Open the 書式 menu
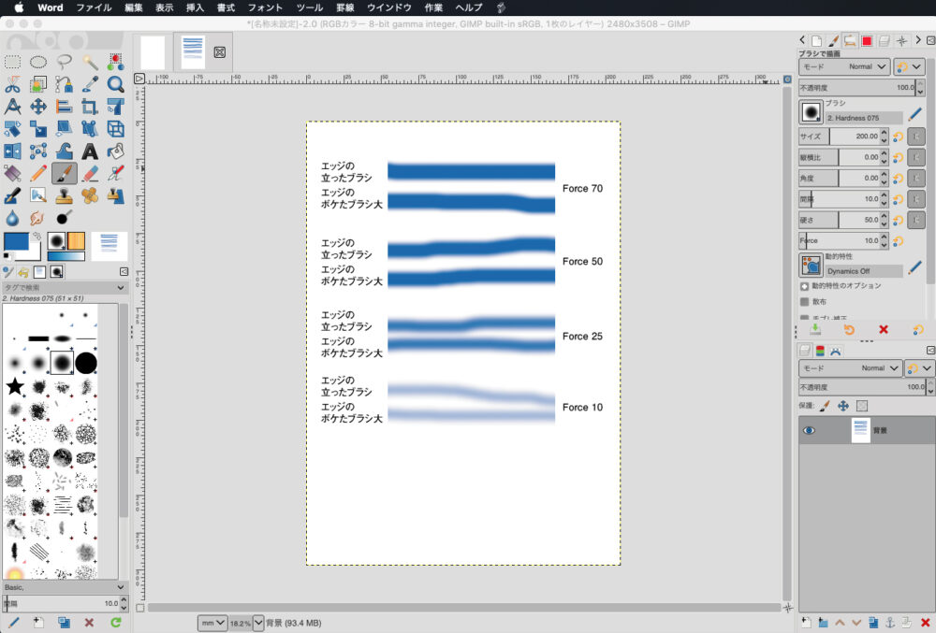Image resolution: width=936 pixels, height=633 pixels. [226, 7]
